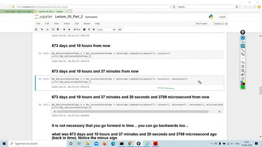Click the Python logo in the header

click(x=211, y=17)
